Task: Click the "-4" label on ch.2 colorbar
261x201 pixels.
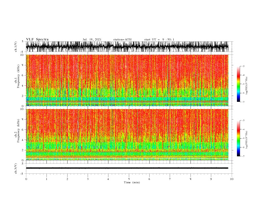Action: [x=243, y=129]
